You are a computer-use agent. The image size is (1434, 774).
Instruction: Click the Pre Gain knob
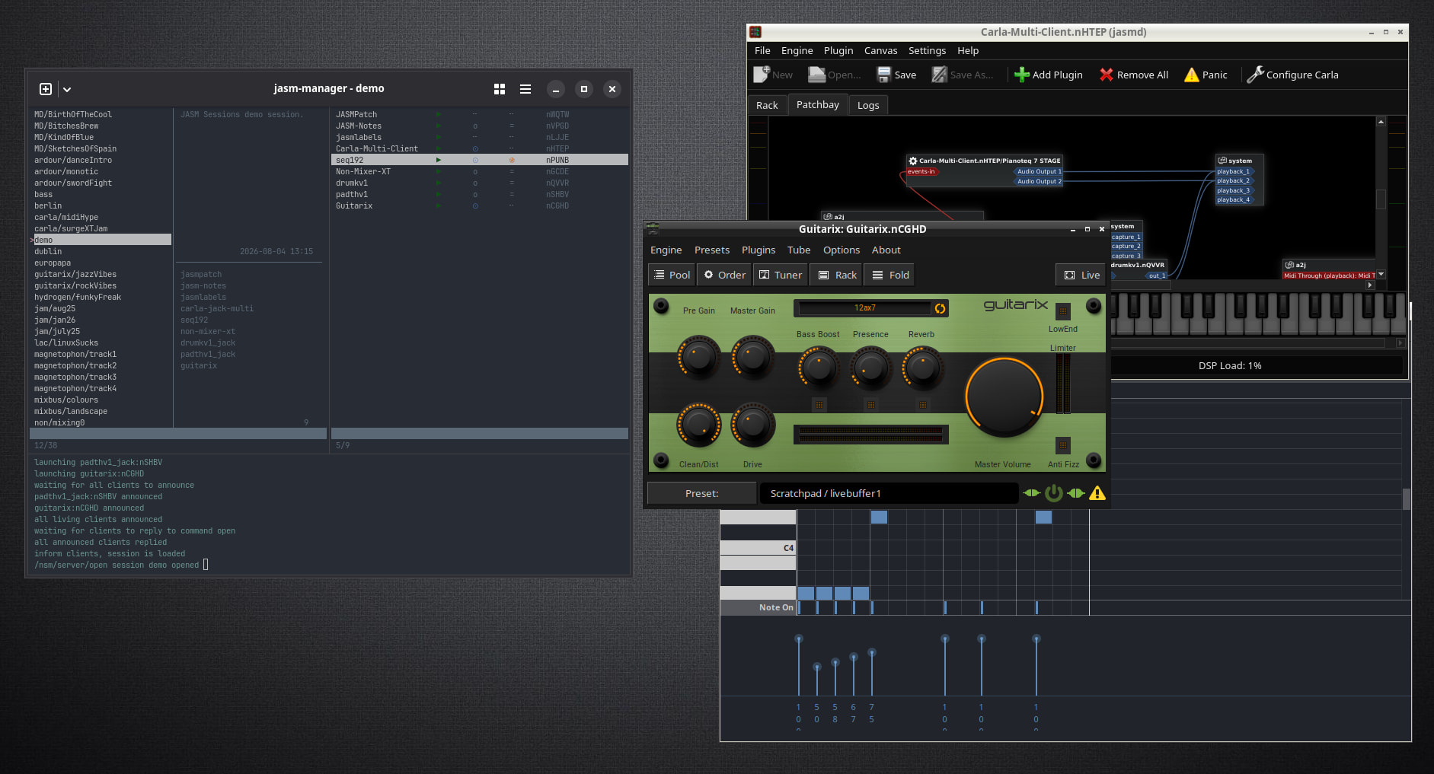[698, 357]
